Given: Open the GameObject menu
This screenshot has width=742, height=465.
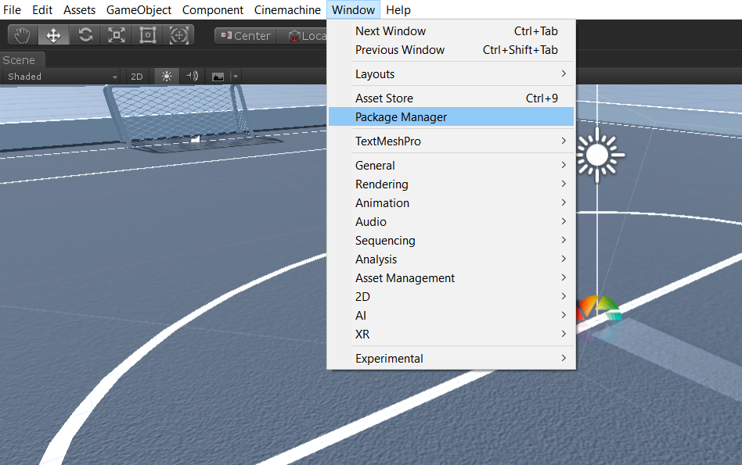Looking at the screenshot, I should 139,10.
